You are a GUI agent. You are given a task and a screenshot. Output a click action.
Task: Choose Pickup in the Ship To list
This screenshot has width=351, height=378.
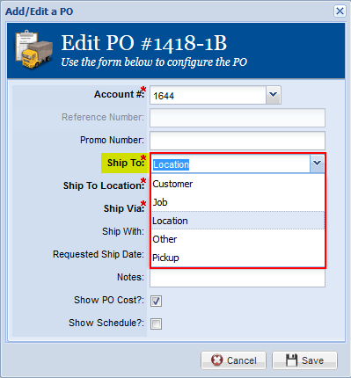(238, 258)
